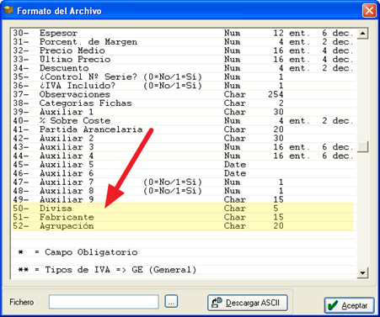Screen dimensions: 380x317
Task: Select the line '34- Descuento'
Action: point(184,68)
